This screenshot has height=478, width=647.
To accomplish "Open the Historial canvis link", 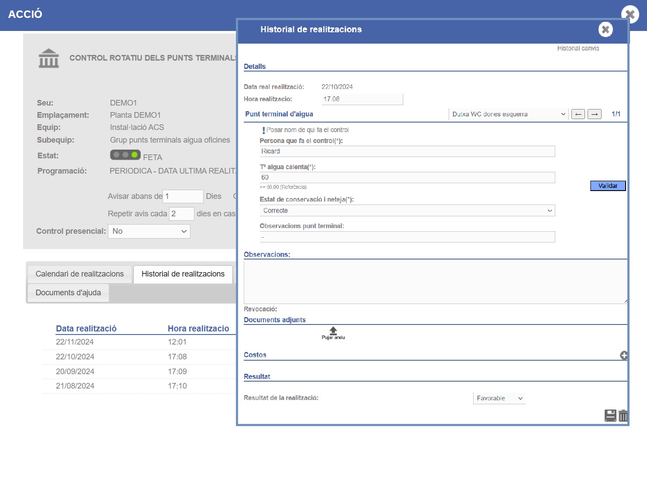I will coord(578,48).
